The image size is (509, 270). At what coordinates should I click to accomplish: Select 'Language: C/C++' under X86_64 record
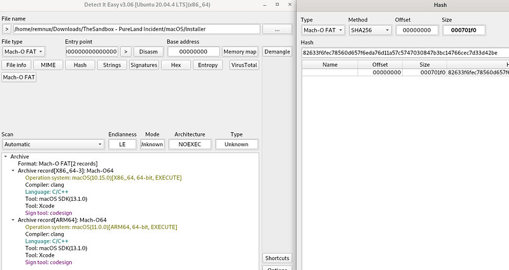coord(46,192)
